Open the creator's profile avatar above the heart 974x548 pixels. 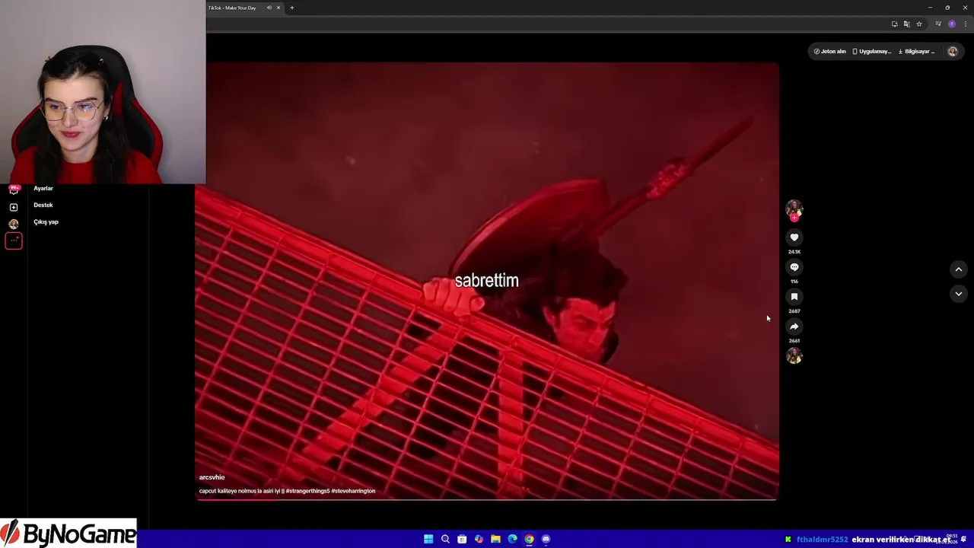pyautogui.click(x=794, y=209)
